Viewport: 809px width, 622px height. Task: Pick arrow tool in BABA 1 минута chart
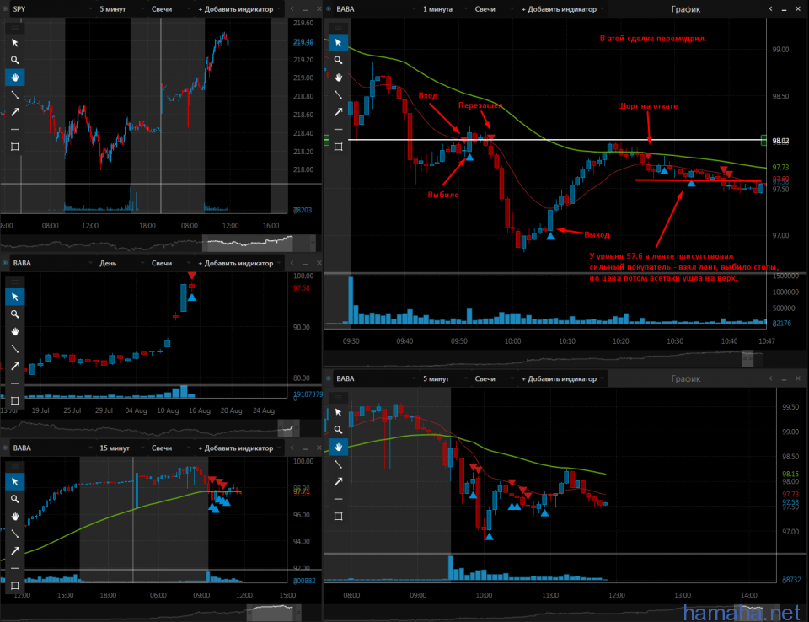[x=339, y=112]
